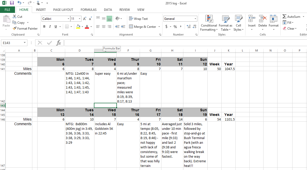Screen dimensions: 307x170
Task: Click the Insert Function fx icon
Action: [59, 43]
